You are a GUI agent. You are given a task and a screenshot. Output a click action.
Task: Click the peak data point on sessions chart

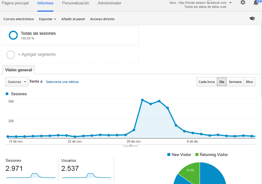click(142, 100)
